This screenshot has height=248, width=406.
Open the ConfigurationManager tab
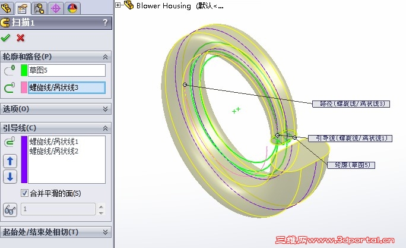tap(39, 8)
